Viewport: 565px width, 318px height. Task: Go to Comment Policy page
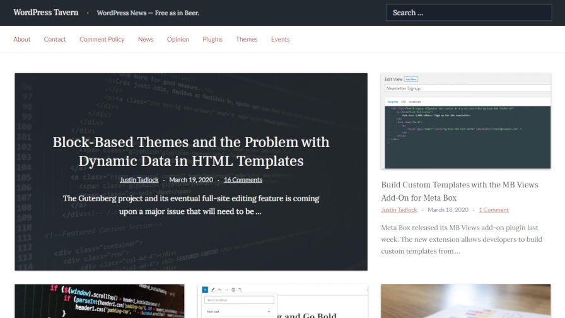pos(102,39)
